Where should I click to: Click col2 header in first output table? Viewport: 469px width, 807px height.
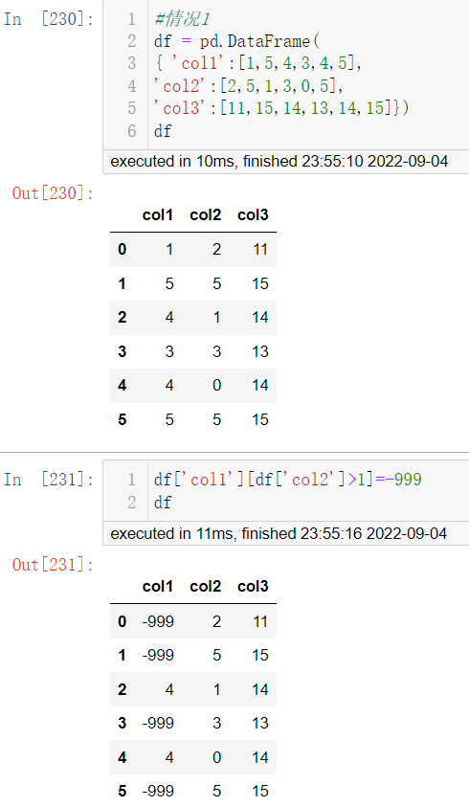tap(206, 214)
